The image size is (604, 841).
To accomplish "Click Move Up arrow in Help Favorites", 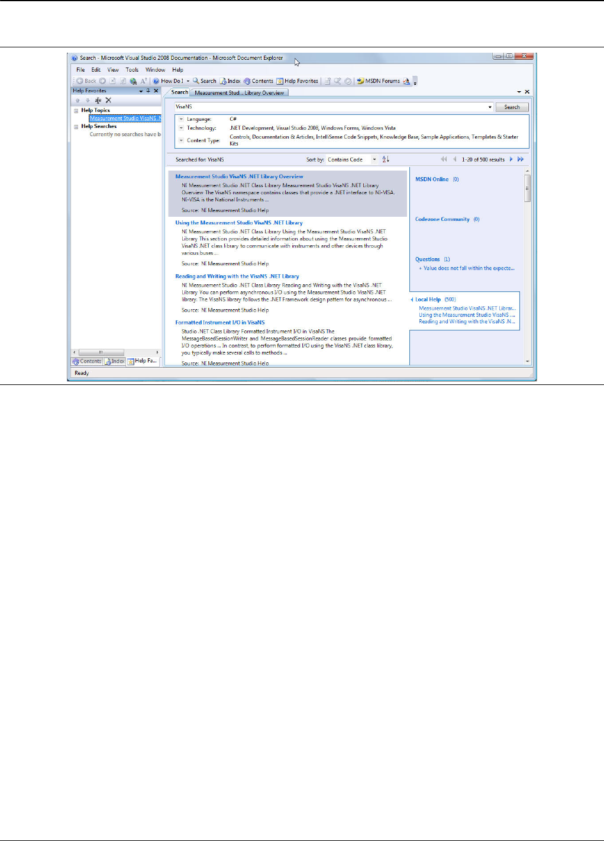I will click(77, 101).
